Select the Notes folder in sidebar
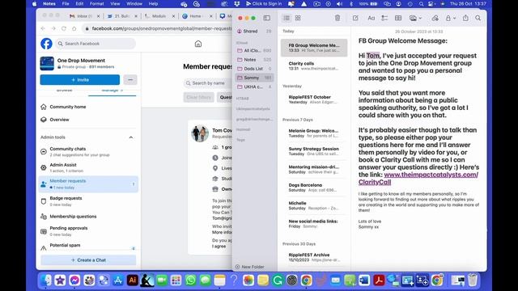The height and width of the screenshot is (291, 518). 254,60
